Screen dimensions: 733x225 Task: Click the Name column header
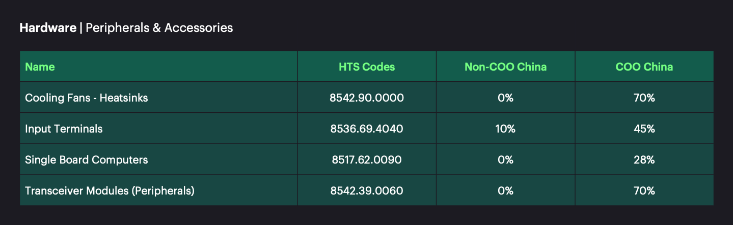click(40, 67)
